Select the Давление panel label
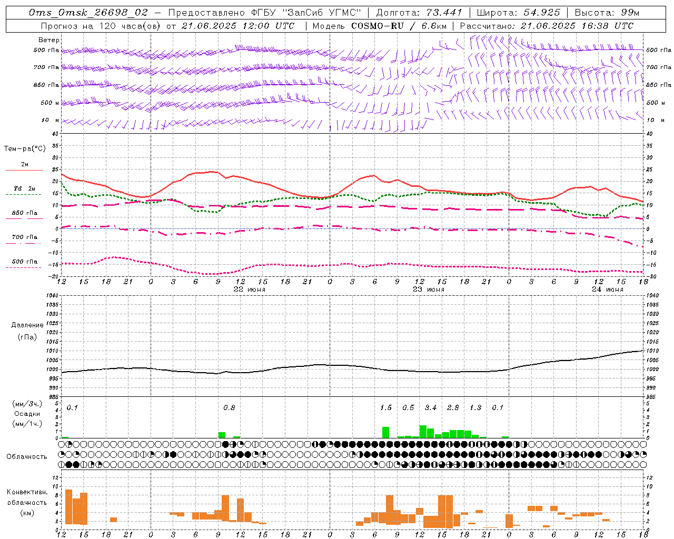Viewport: 674px width, 539px height. [x=27, y=325]
